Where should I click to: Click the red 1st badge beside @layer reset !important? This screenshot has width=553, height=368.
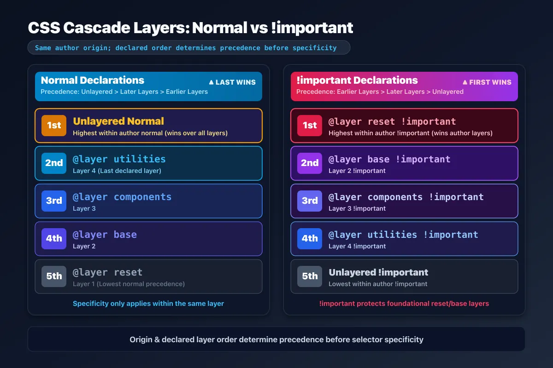(x=310, y=126)
